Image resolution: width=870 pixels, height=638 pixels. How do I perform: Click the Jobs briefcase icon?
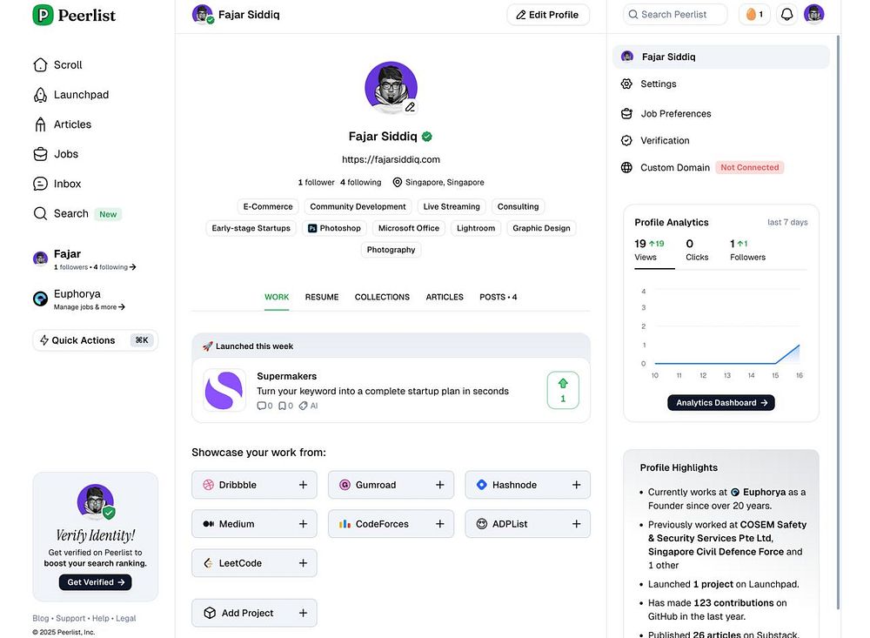coord(40,154)
